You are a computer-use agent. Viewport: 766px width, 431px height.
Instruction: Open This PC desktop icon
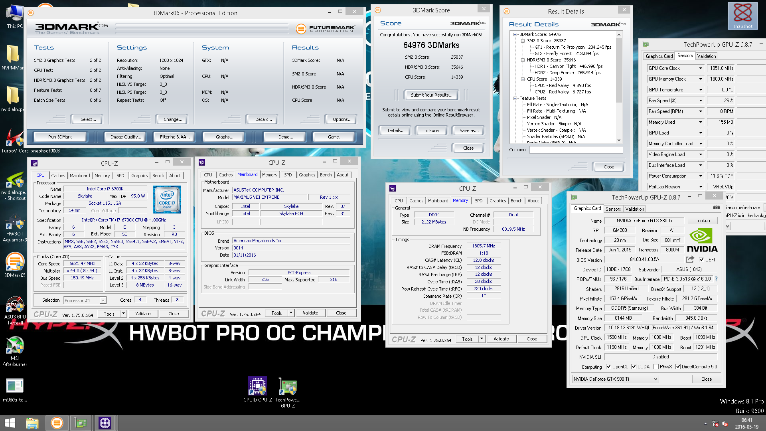pos(15,16)
